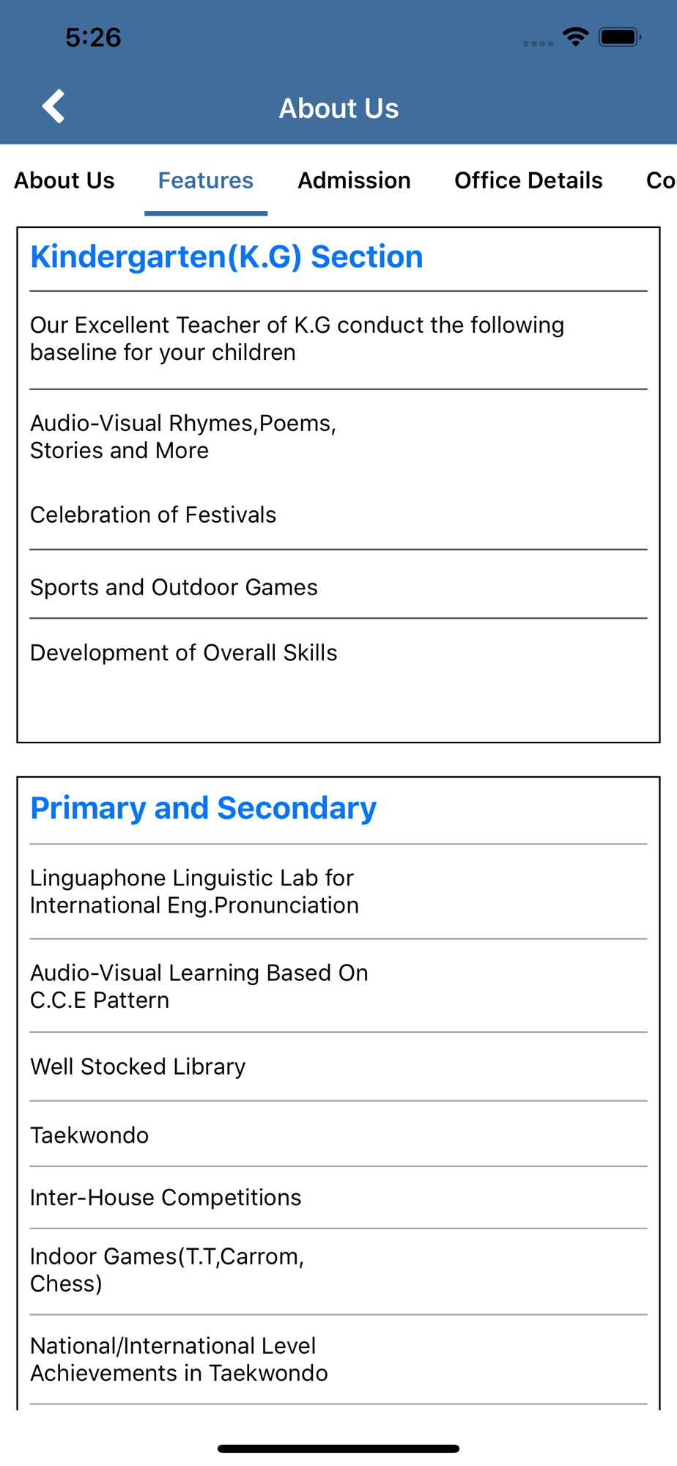Tap Inter-House Competitions row
Image resolution: width=677 pixels, height=1466 pixels.
pyautogui.click(x=338, y=1197)
